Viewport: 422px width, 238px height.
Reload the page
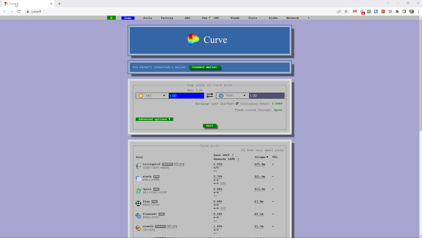point(19,11)
